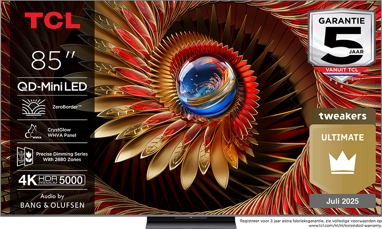Click the 85" screen size text

coord(53,60)
